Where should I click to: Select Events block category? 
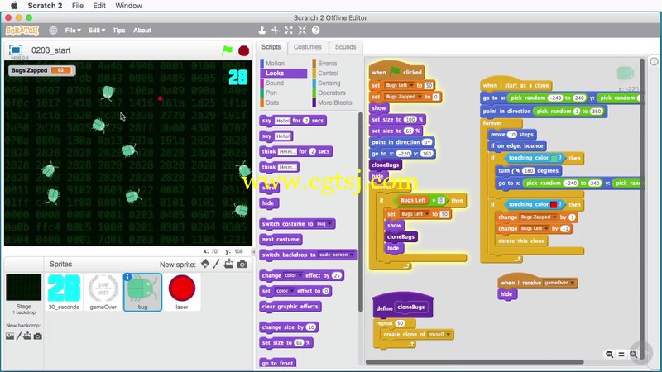(x=327, y=64)
